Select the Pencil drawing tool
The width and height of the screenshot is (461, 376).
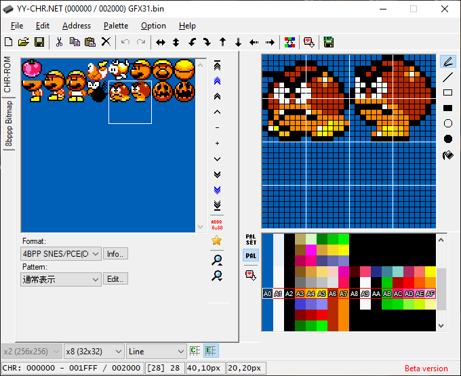[447, 62]
